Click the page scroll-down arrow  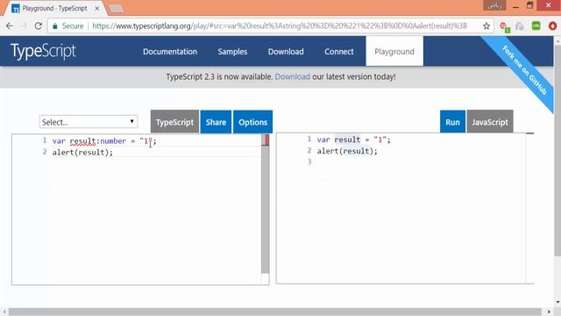pos(557,302)
